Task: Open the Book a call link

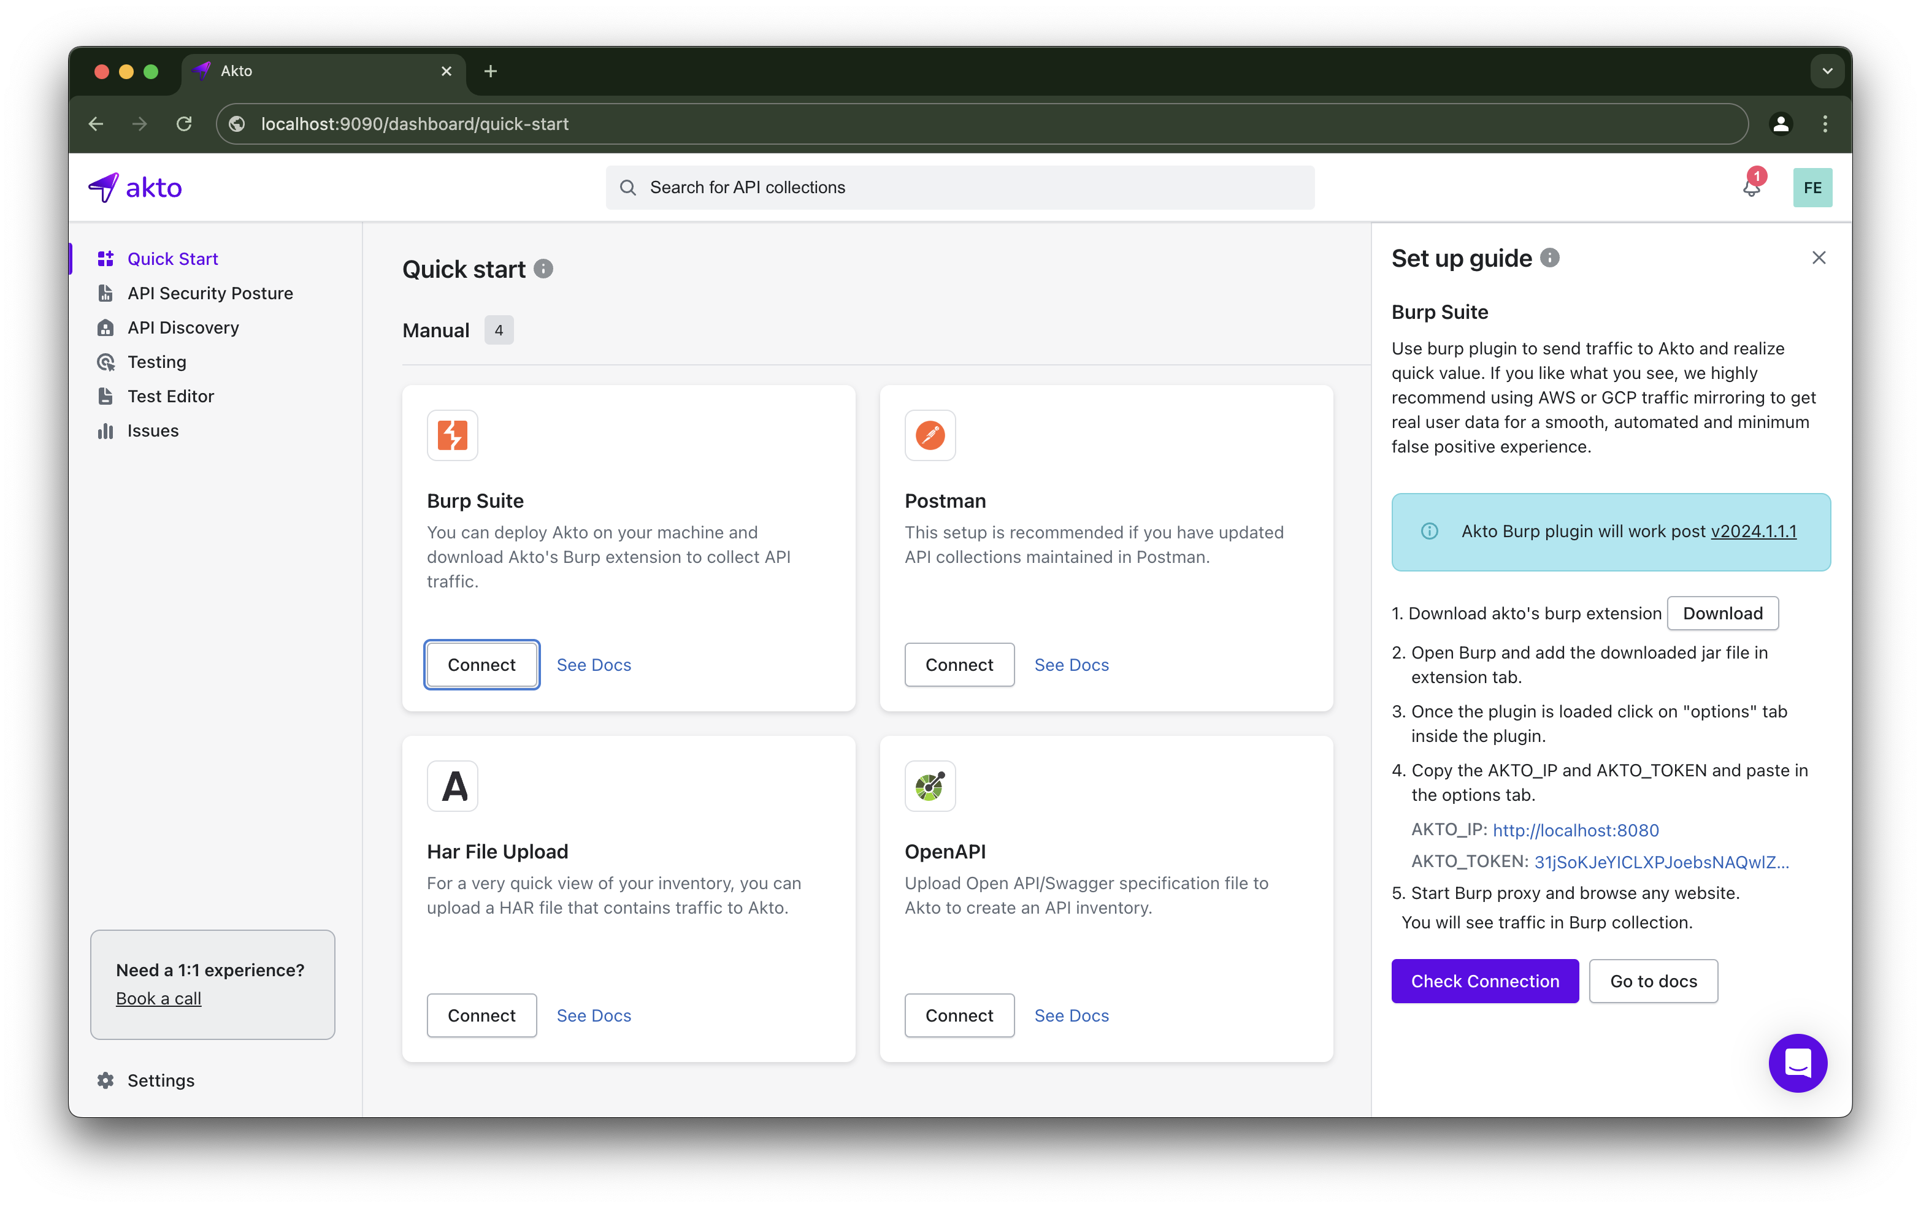Action: 158,998
